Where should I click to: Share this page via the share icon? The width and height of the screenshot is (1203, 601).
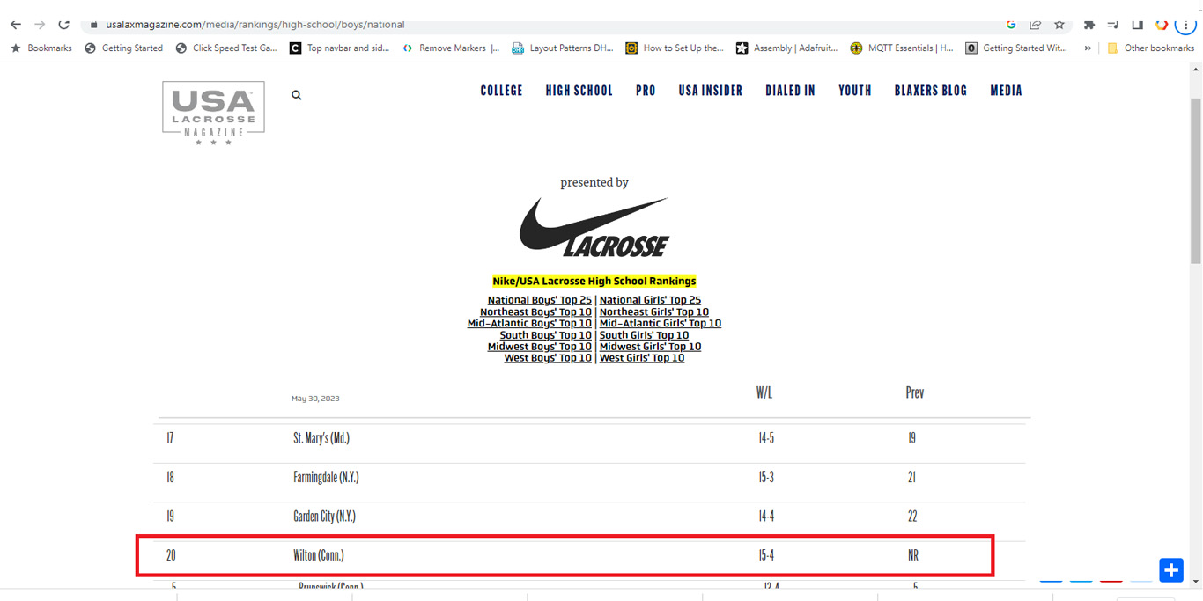(x=1036, y=25)
